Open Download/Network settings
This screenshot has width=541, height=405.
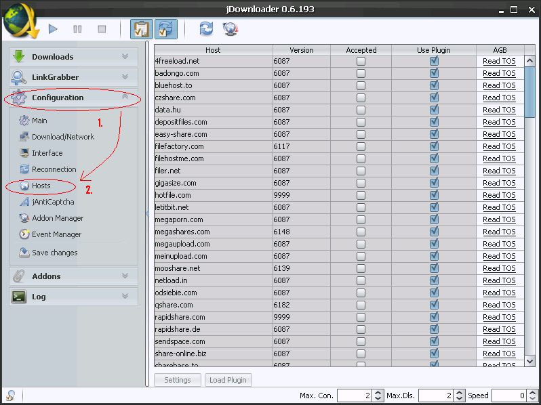56,137
